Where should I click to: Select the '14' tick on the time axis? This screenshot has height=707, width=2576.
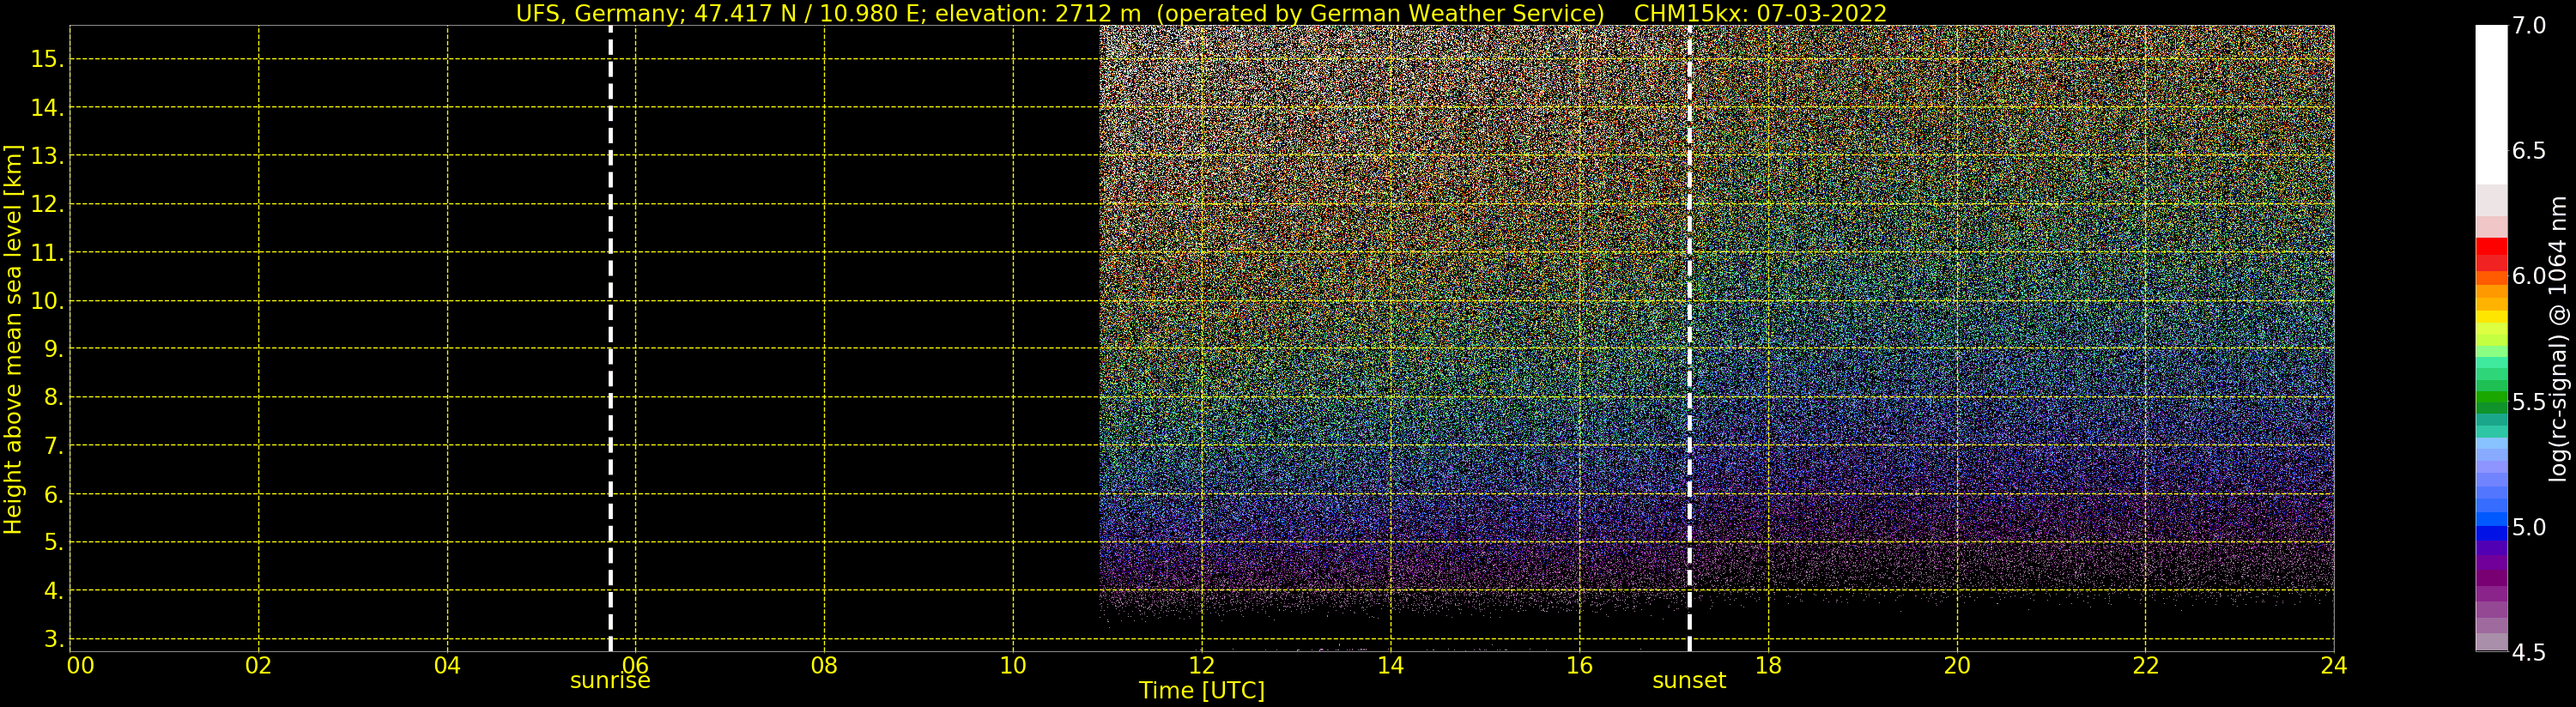(1390, 665)
